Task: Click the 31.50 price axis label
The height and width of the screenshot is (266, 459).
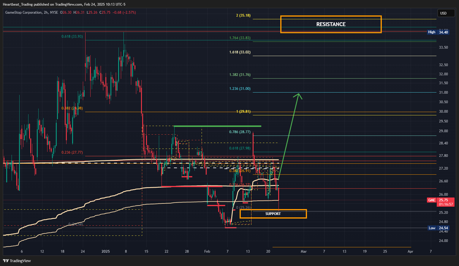Action: click(443, 83)
